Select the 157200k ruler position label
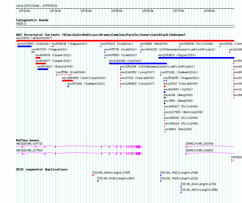This screenshot has height=203, width=242. click(24, 11)
